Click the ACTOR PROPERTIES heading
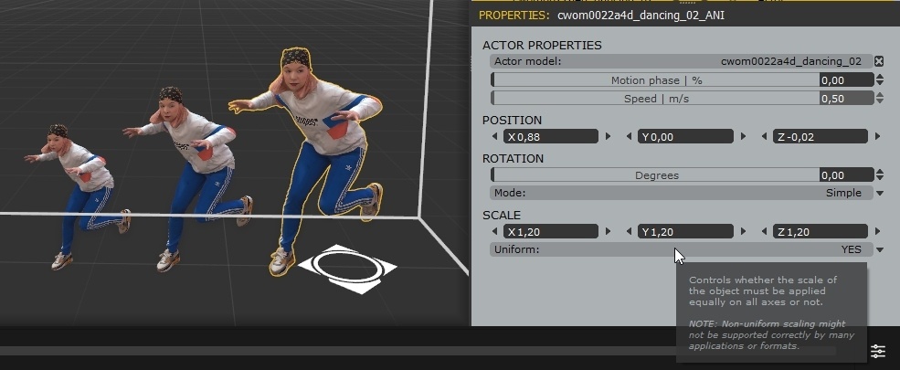This screenshot has height=370, width=900. [542, 45]
